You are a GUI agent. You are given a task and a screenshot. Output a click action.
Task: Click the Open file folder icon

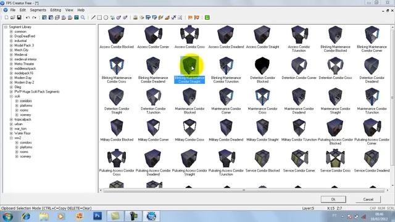(x=12, y=17)
